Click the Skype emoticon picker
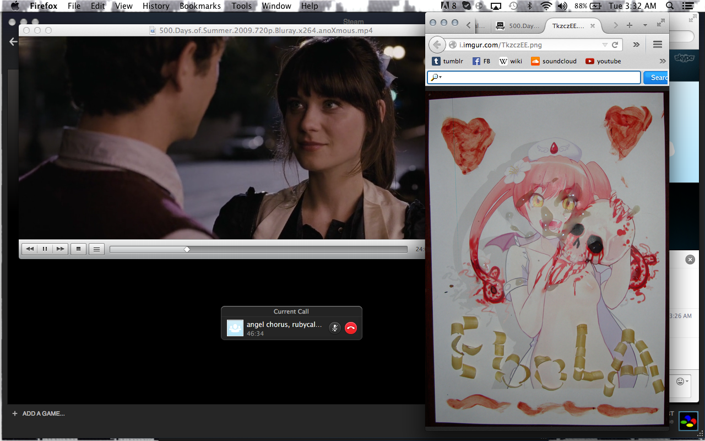705x441 pixels. click(x=682, y=381)
